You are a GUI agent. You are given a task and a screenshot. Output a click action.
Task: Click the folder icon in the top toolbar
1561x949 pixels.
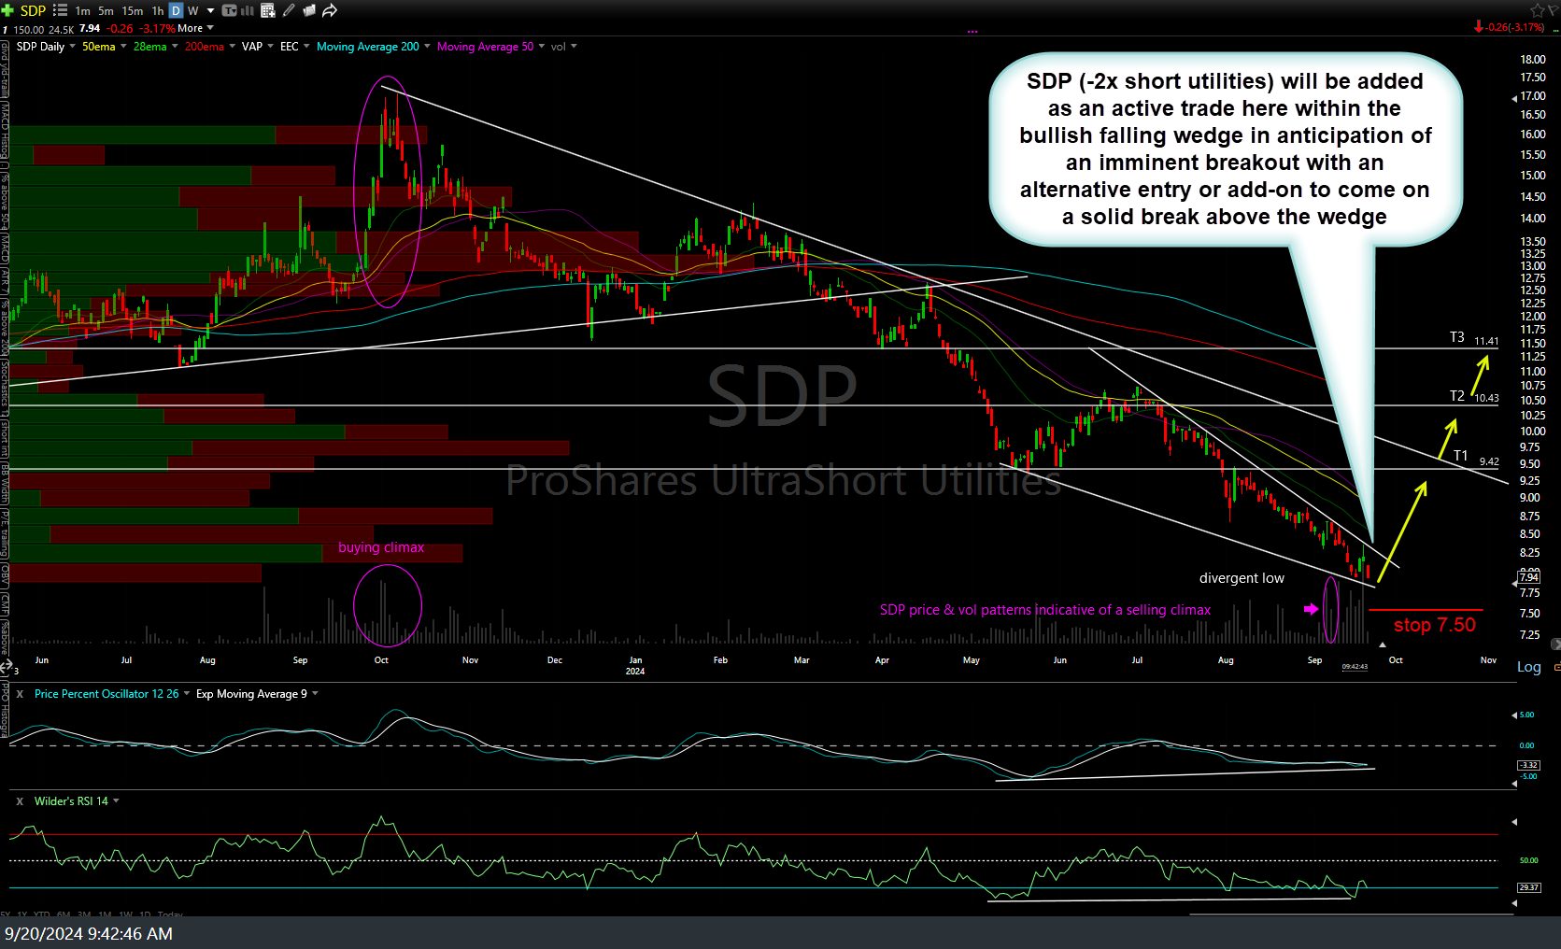(x=309, y=10)
